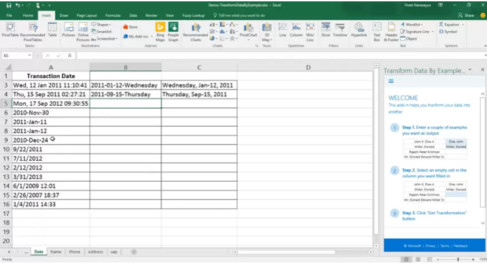
Task: Add a new sheet with plus button
Action: pyautogui.click(x=134, y=252)
